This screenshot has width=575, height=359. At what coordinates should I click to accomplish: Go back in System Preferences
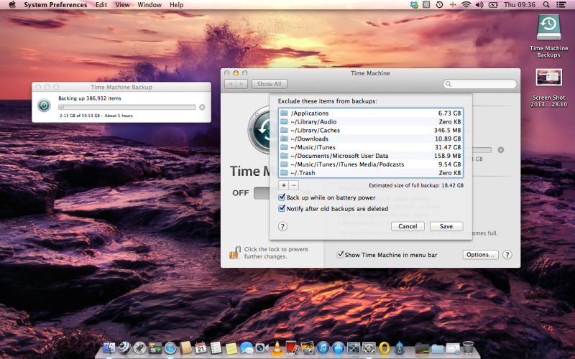click(230, 84)
